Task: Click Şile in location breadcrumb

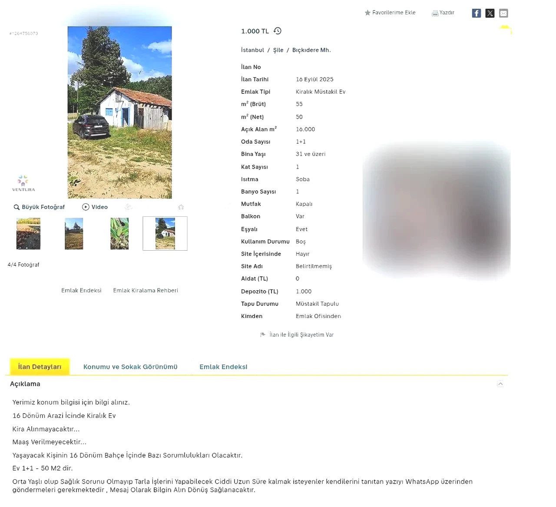Action: point(278,50)
